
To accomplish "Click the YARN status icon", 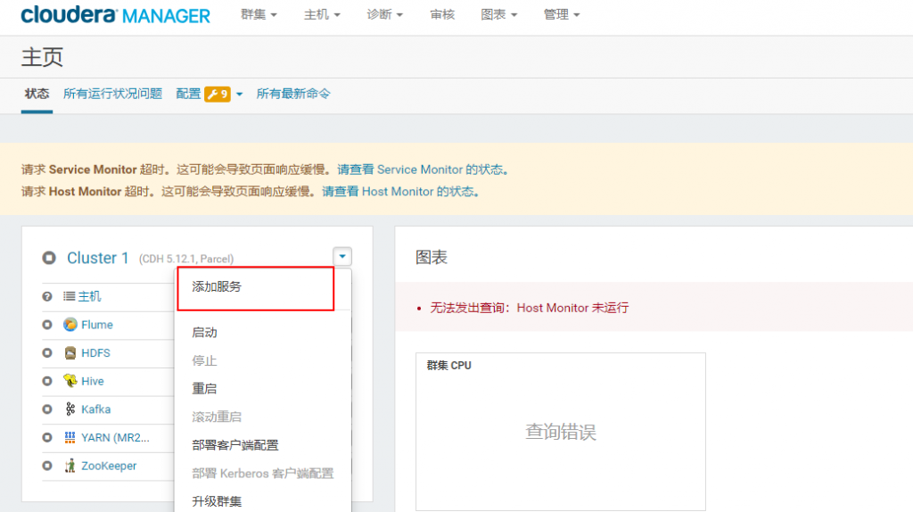I will point(47,437).
